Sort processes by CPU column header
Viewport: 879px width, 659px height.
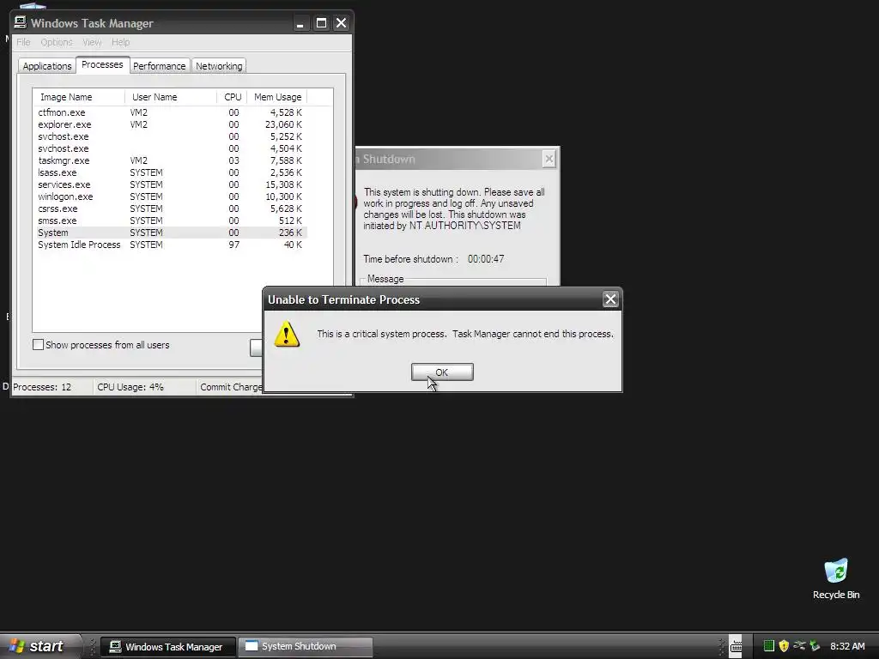pyautogui.click(x=232, y=97)
